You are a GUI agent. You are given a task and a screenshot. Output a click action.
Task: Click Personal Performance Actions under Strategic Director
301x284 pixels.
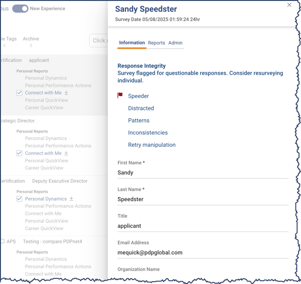pyautogui.click(x=58, y=146)
